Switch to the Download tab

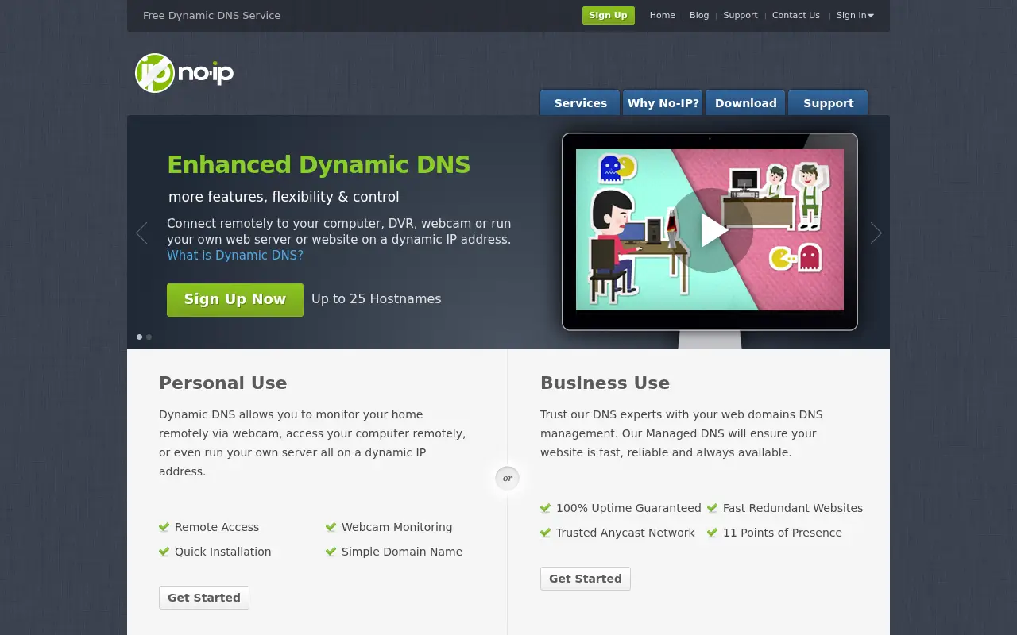(745, 102)
